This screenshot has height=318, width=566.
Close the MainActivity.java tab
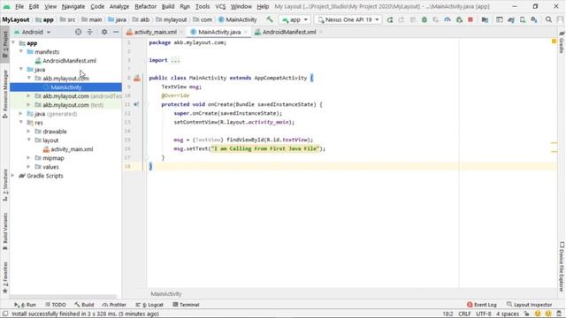point(246,32)
